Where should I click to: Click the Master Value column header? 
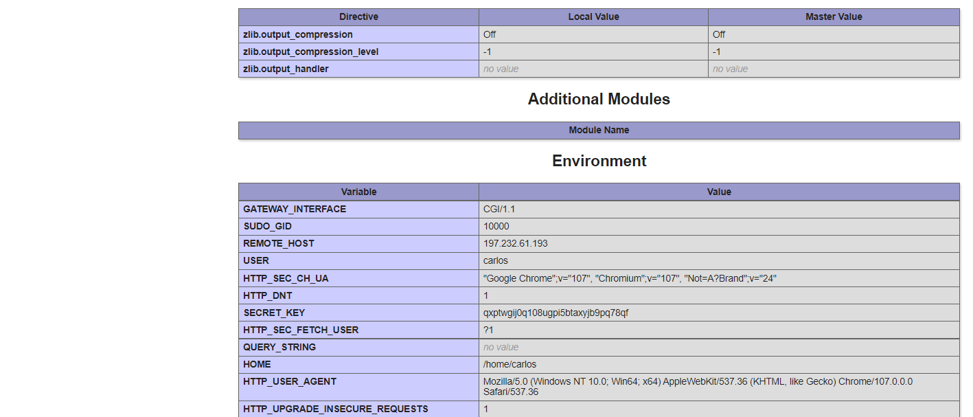coord(834,16)
